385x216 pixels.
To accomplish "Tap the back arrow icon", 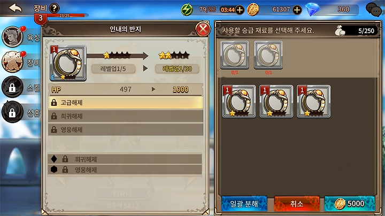I will click(x=15, y=8).
